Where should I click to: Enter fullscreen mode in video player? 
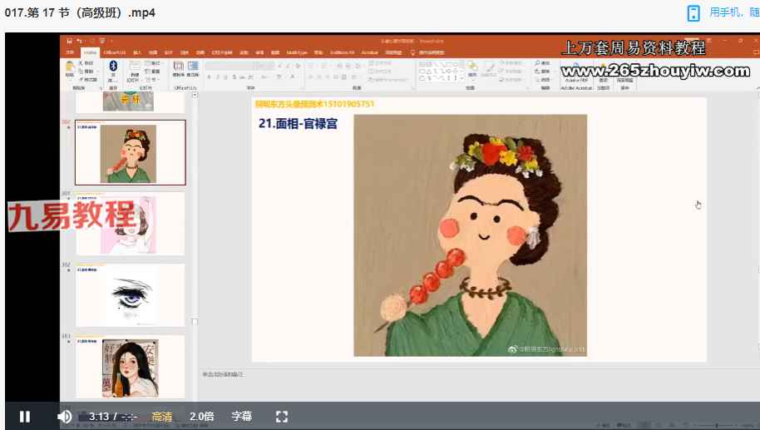coord(282,417)
